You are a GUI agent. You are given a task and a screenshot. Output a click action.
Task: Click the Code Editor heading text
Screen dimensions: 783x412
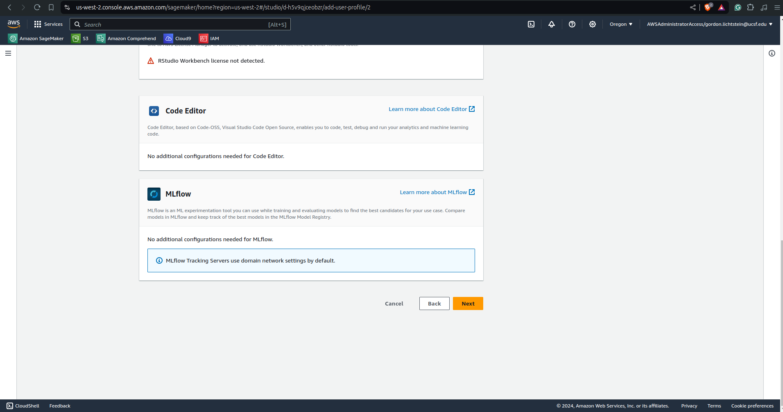point(186,111)
